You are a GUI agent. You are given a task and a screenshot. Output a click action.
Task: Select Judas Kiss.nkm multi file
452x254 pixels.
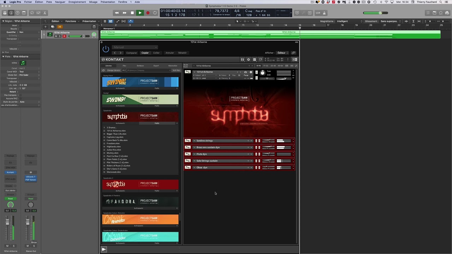[x=114, y=150]
